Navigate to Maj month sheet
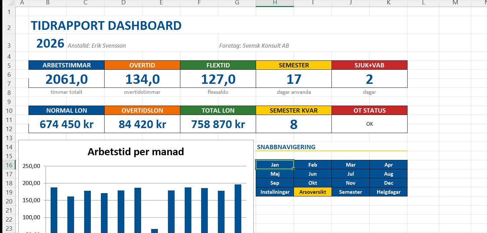Viewport: 487px width, 233px height. click(x=275, y=174)
